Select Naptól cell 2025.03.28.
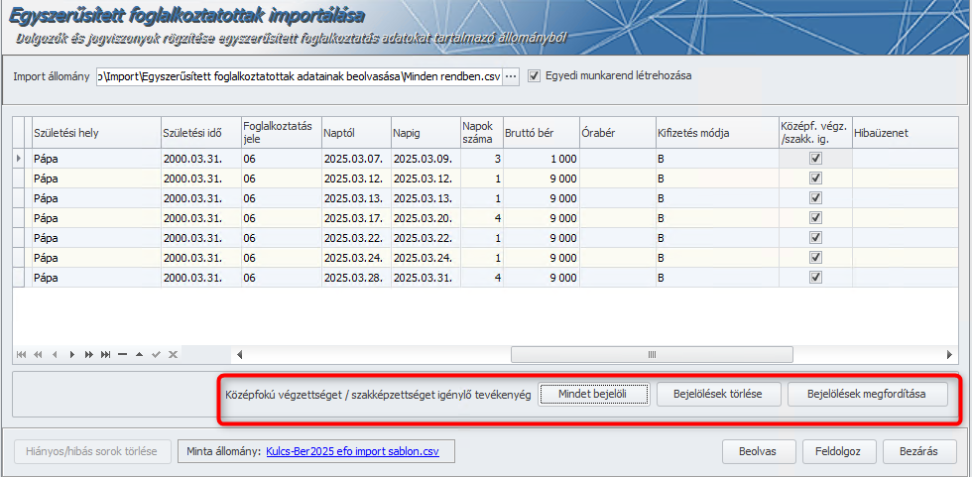Image resolution: width=972 pixels, height=477 pixels. point(356,277)
